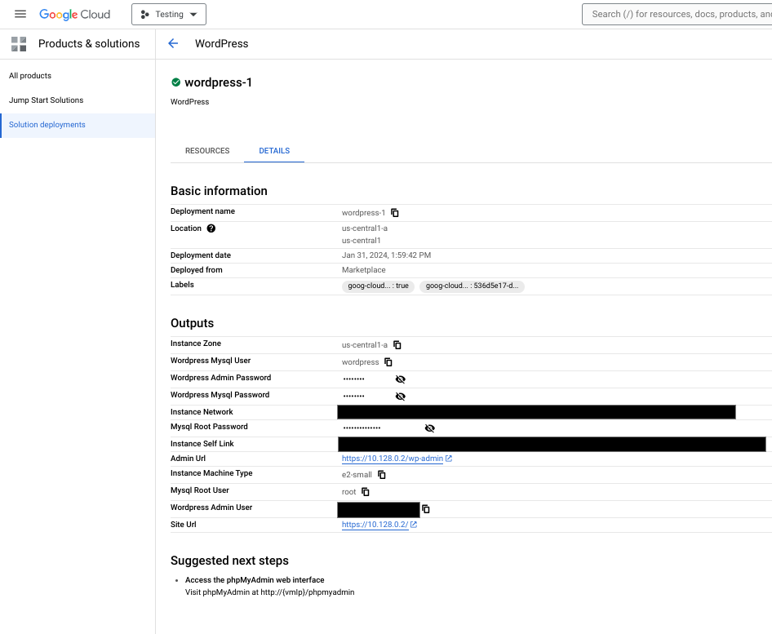Screen dimensions: 772x634
Task: Reveal the Wordpress Admin Password
Action: (x=400, y=379)
